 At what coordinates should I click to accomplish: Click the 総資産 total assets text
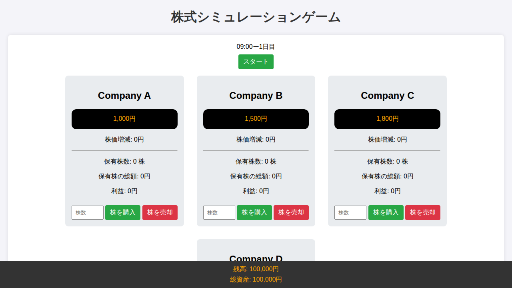[x=256, y=279]
